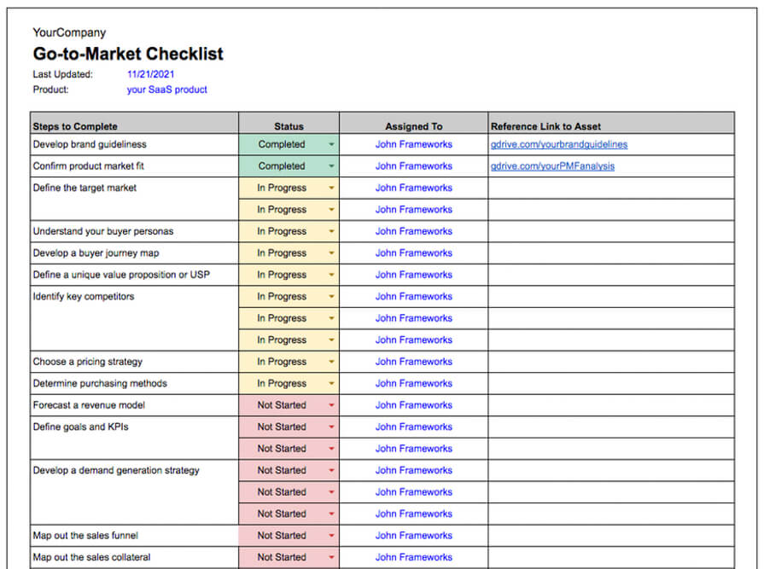
Task: Expand the status dropdown on Map out the sales funnel
Action: (331, 535)
